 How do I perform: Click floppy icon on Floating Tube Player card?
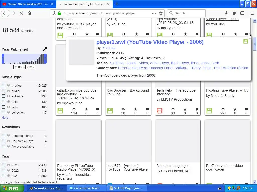[209, 111]
